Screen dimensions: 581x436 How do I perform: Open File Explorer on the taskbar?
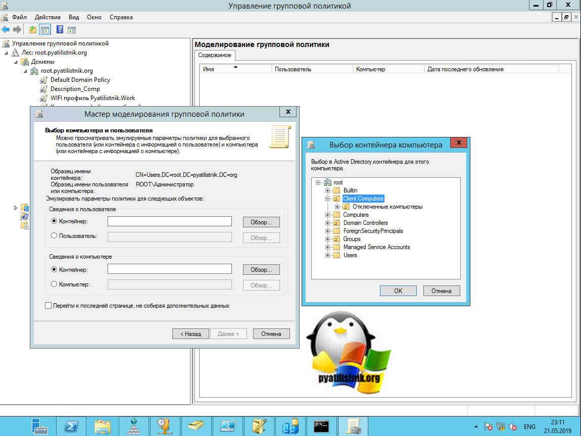[103, 426]
